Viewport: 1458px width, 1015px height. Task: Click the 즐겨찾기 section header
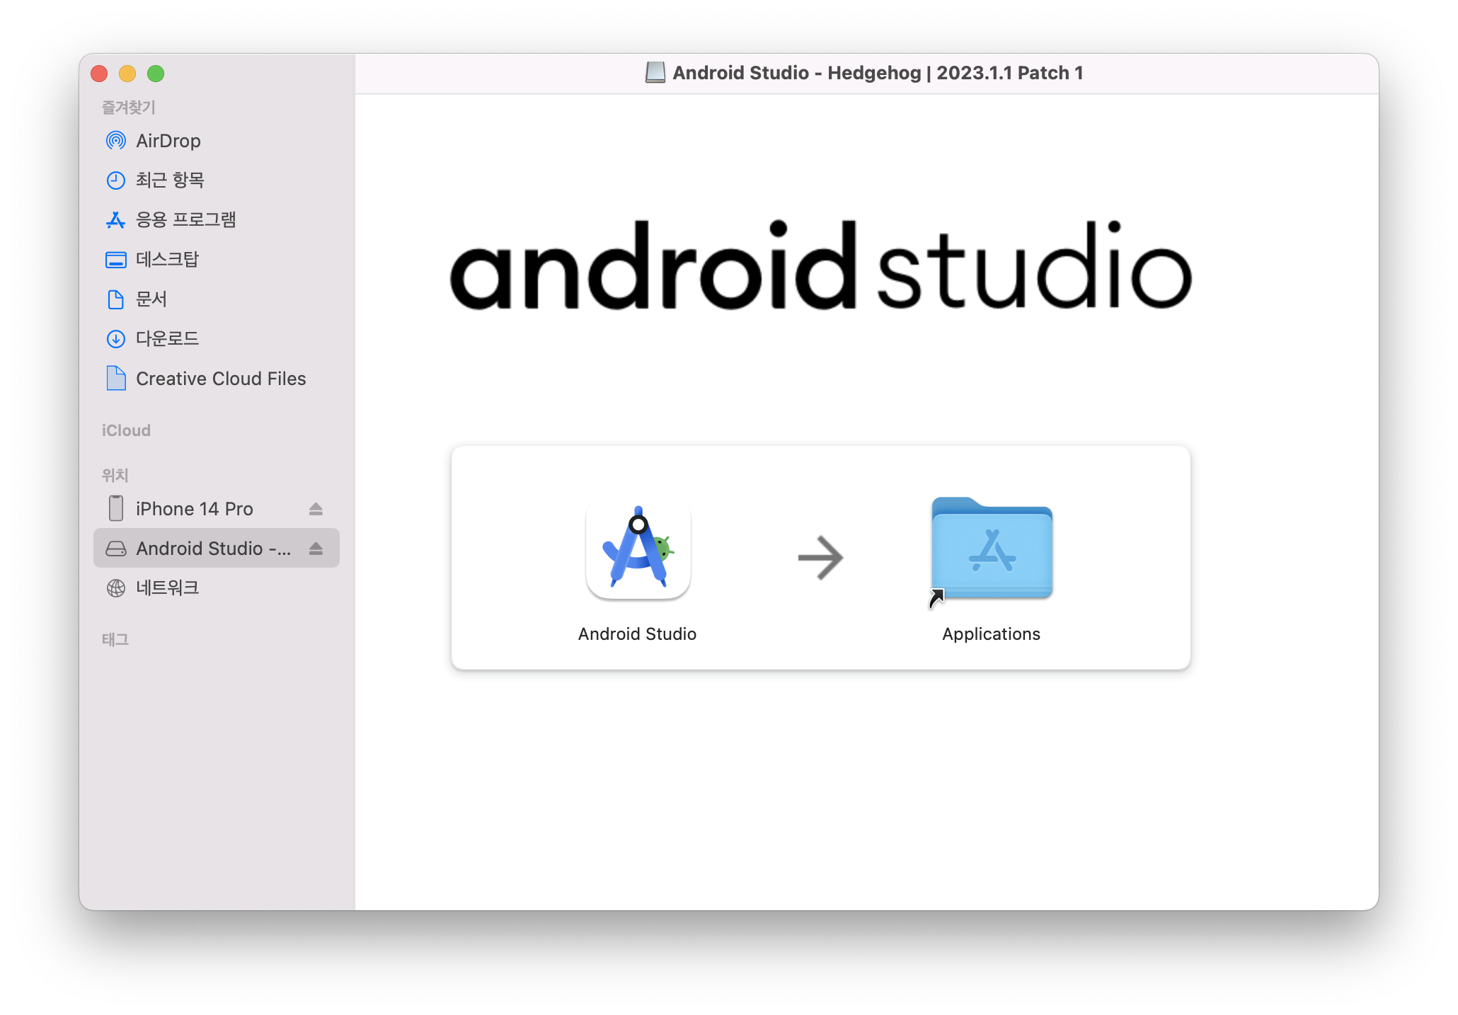128,108
